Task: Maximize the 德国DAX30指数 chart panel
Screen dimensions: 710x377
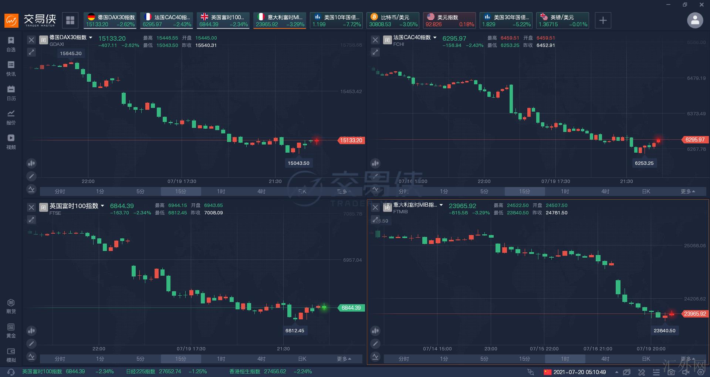Action: click(31, 52)
